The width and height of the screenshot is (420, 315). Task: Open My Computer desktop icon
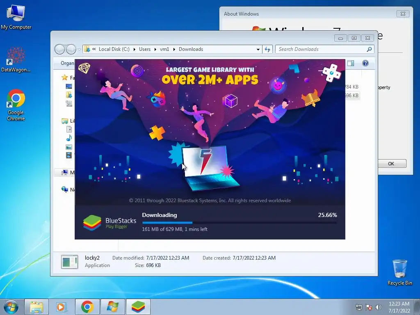(16, 17)
